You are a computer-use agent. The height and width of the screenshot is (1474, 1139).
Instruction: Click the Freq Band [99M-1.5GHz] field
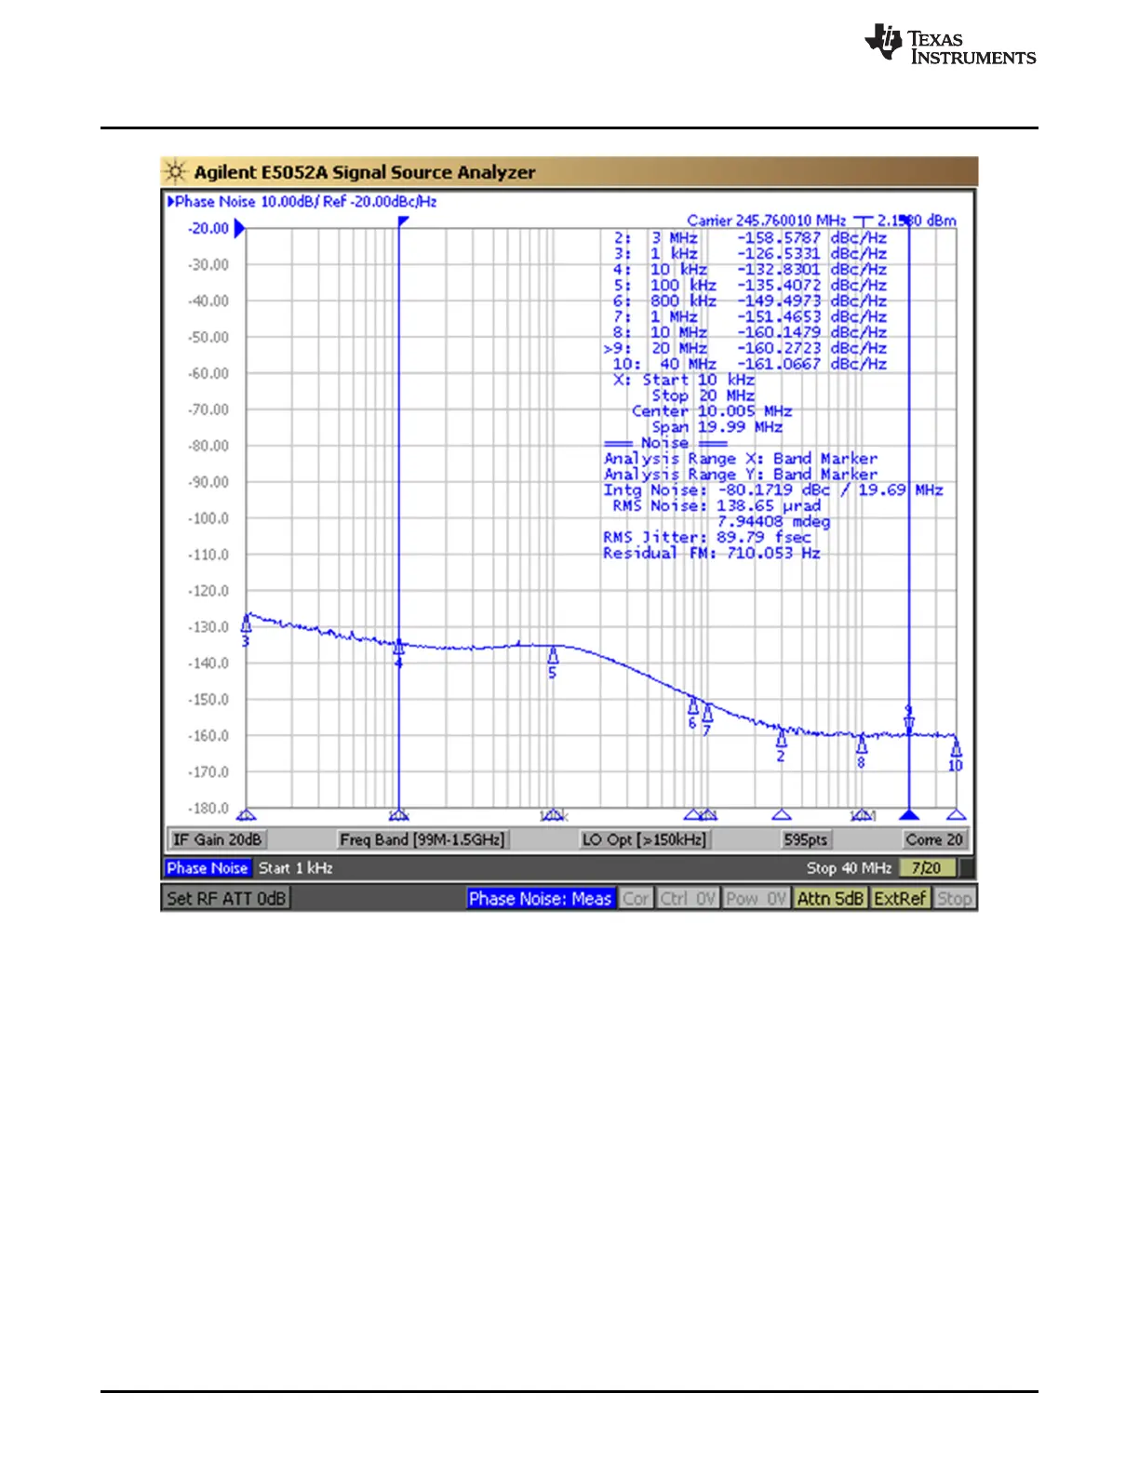[422, 839]
